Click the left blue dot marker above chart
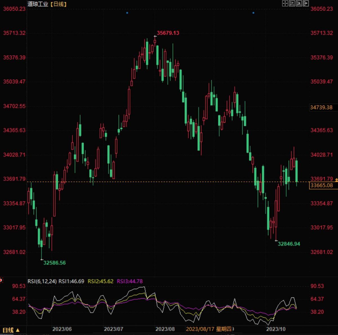The height and width of the screenshot is (335, 338). click(x=127, y=13)
